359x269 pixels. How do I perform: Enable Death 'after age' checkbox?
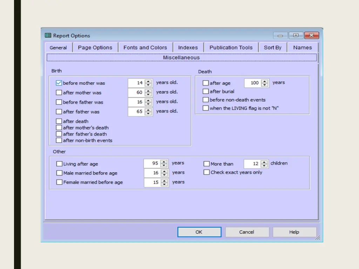tap(205, 83)
